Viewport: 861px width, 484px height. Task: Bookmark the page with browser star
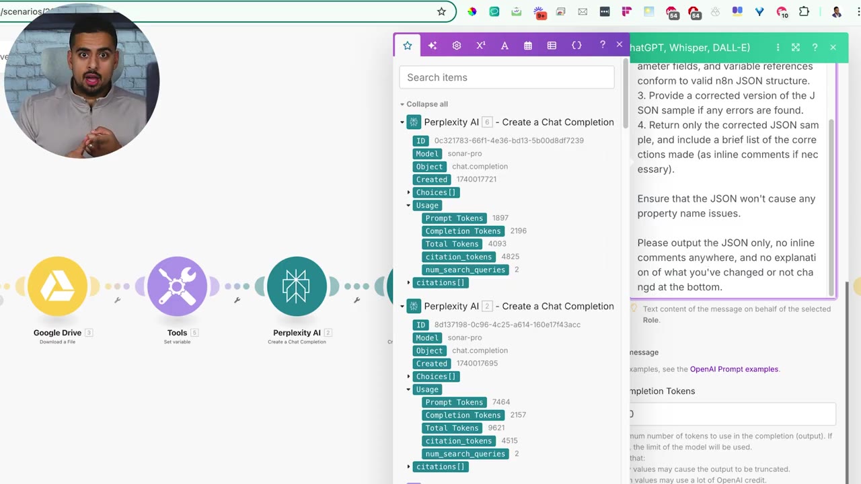[441, 11]
